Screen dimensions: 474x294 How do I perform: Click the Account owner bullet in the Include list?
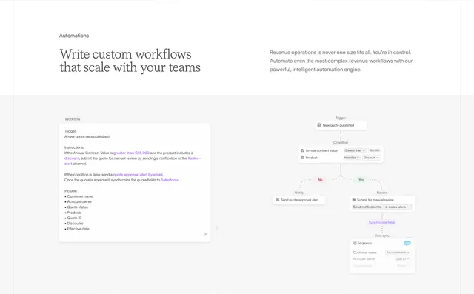click(79, 202)
